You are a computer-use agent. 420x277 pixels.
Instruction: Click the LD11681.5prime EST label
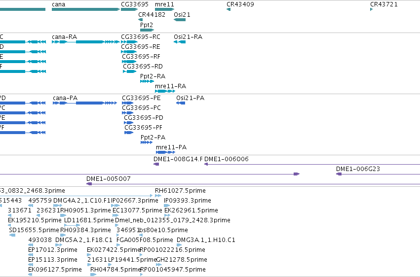[x=89, y=220]
